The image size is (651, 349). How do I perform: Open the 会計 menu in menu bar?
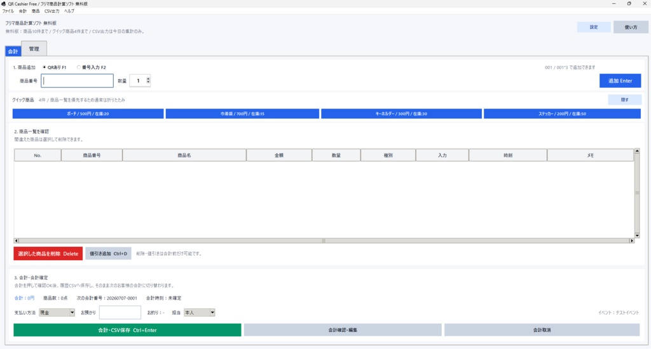point(23,11)
